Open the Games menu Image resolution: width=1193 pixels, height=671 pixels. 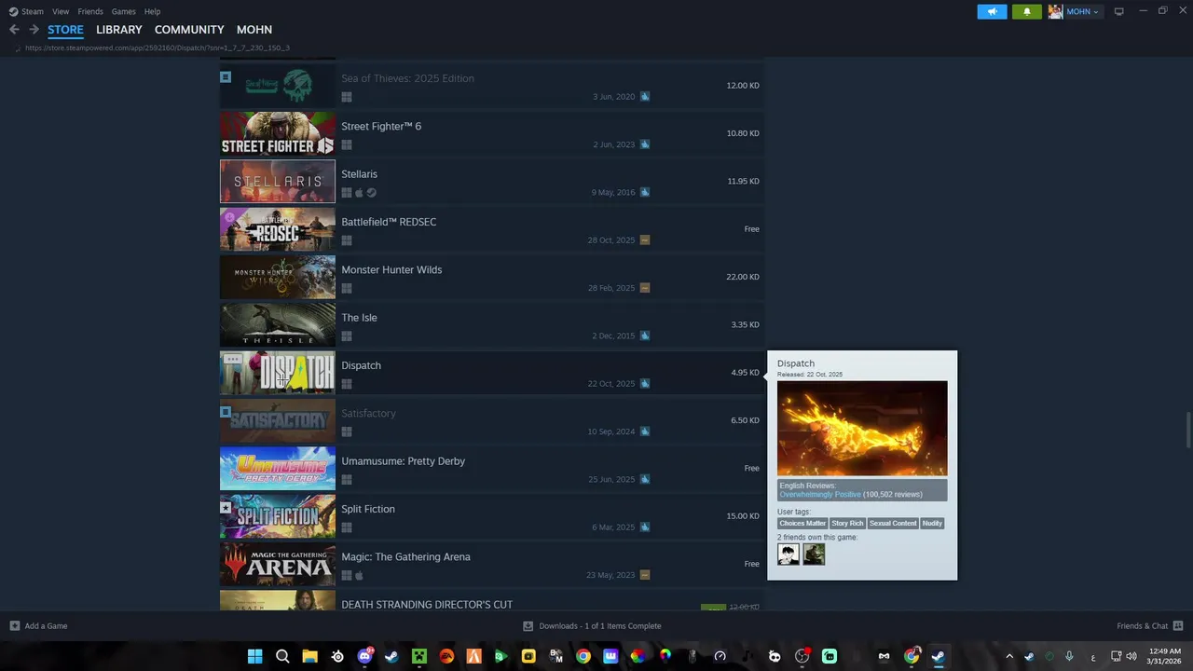click(124, 11)
